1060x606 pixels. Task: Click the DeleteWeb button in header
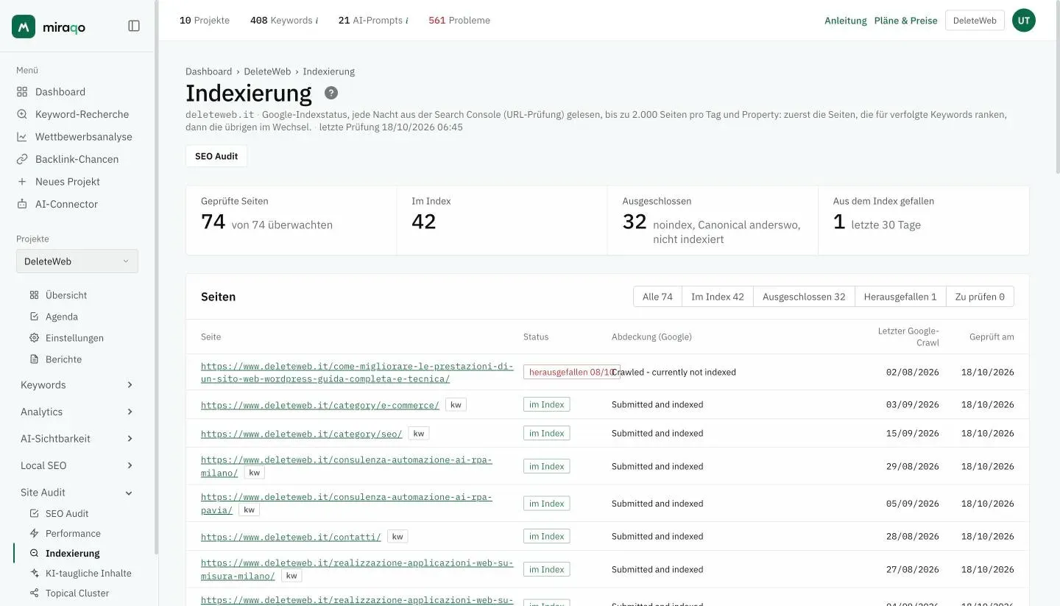[x=975, y=21]
